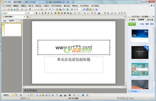This screenshot has height=101, width=156.
Task: Save the presentation with the disk icon
Action: (11, 9)
